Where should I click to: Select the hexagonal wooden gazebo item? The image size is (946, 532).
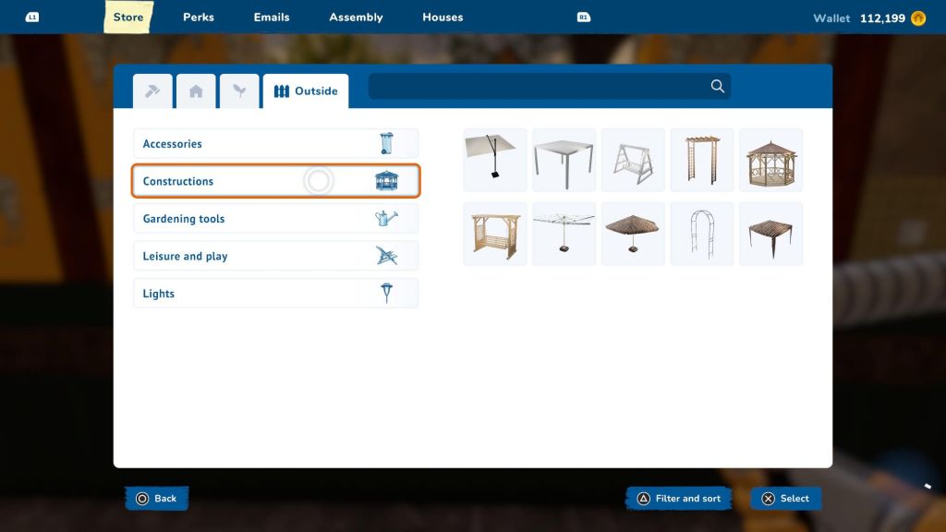pos(770,161)
